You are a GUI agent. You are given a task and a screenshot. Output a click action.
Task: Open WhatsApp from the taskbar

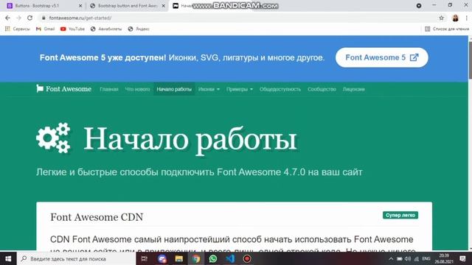coord(213,258)
